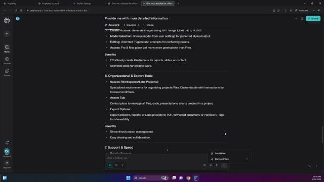This screenshot has width=324, height=182.
Task: Click 'Easy sharing and collaboration.' text
Action: 130,138
